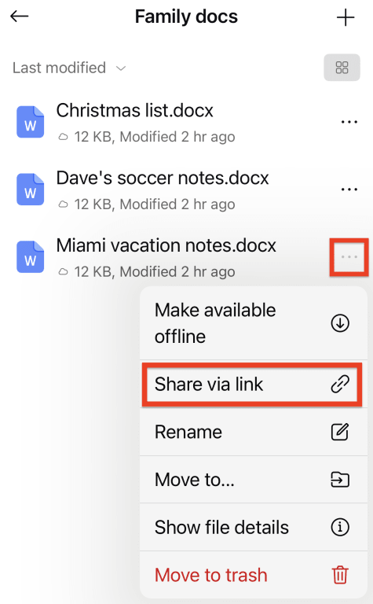Tap the three dots for Miami vacation notes.docx
This screenshot has width=373, height=604.
pyautogui.click(x=349, y=257)
